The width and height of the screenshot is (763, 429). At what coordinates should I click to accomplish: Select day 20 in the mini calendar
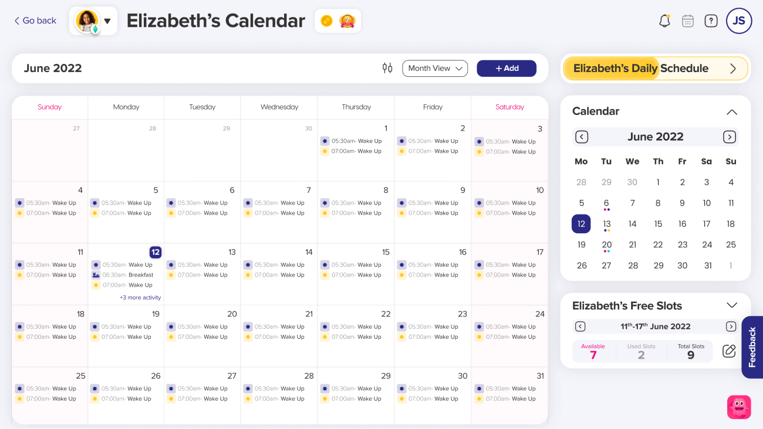pos(607,245)
